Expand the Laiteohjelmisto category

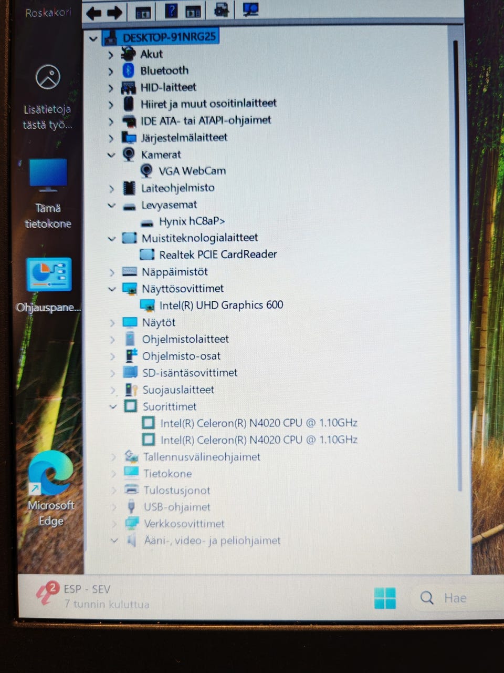click(111, 188)
